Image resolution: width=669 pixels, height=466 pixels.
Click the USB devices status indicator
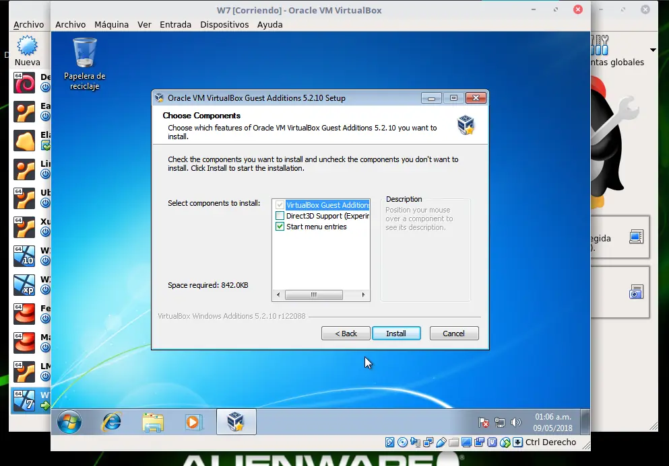(441, 442)
